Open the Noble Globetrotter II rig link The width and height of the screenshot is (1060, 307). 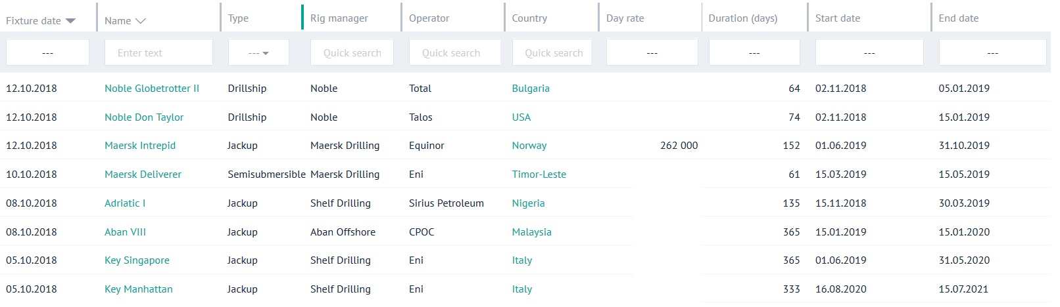tap(152, 89)
